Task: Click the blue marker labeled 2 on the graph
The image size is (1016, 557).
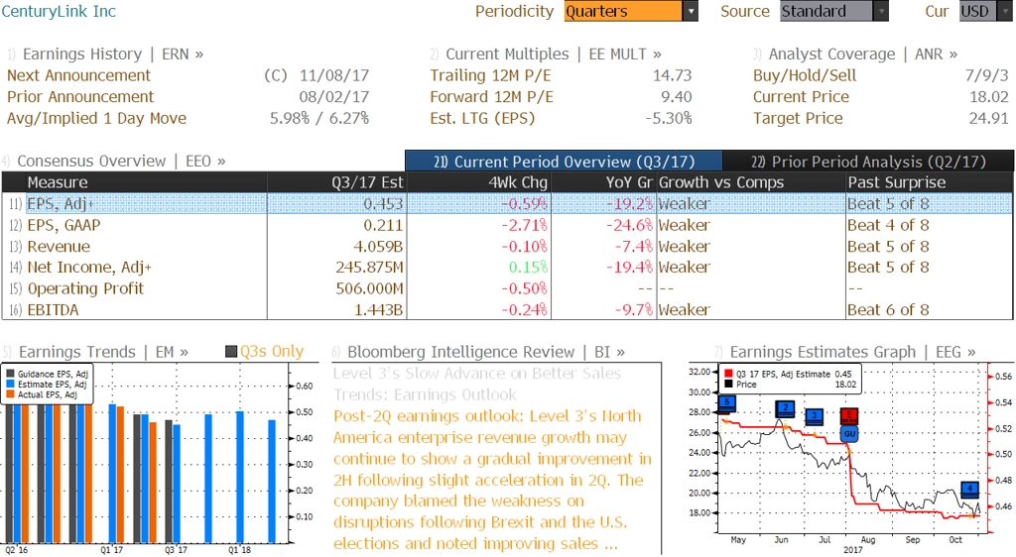Action: (x=785, y=409)
